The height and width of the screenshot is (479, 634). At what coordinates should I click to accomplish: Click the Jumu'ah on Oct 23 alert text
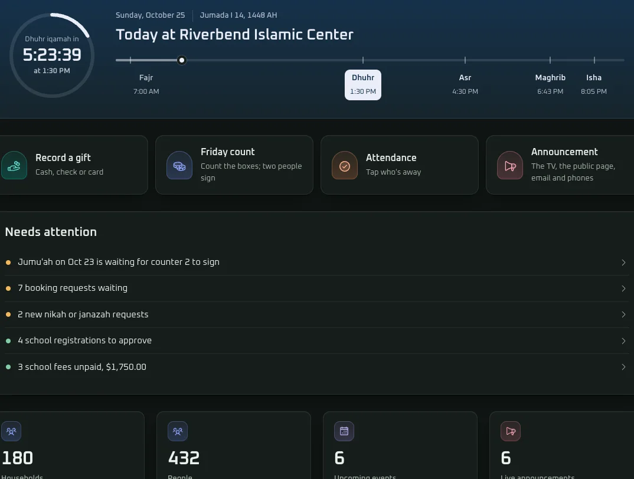click(119, 262)
